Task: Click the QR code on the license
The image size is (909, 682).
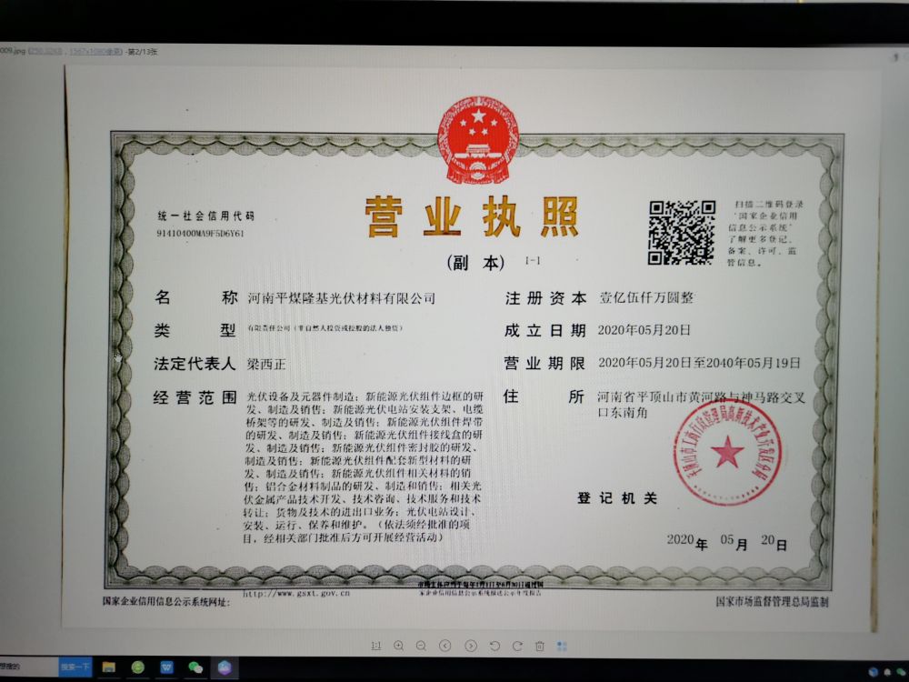Action: click(681, 232)
